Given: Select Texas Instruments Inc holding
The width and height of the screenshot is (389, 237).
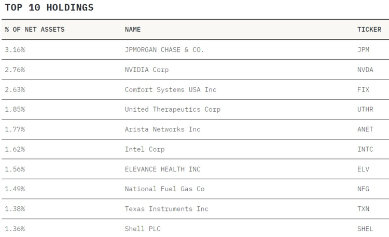Looking at the screenshot, I should point(166,209).
